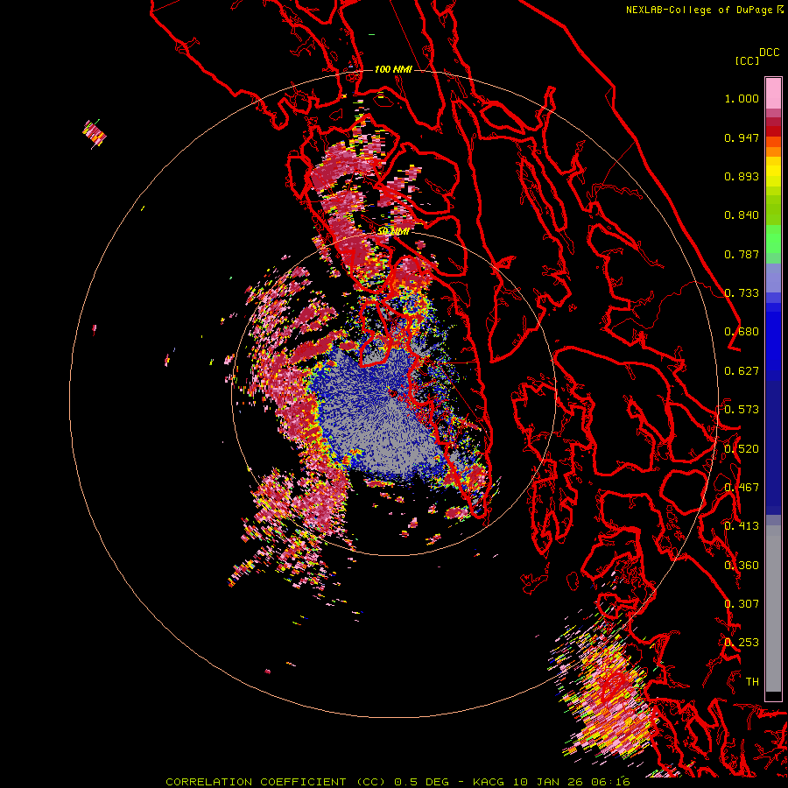
Task: Click the 0.360 scale value
Action: click(742, 566)
